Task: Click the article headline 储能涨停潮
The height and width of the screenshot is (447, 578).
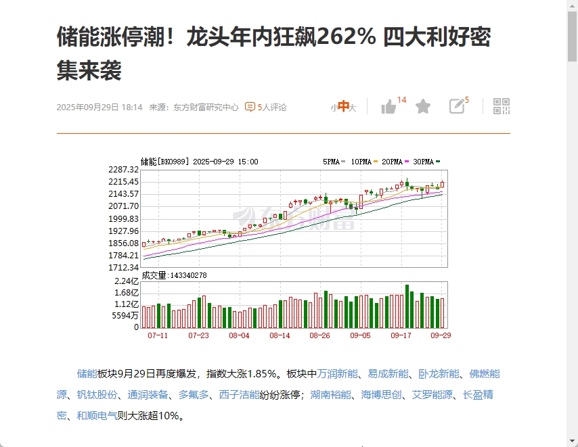Action: pyautogui.click(x=273, y=53)
